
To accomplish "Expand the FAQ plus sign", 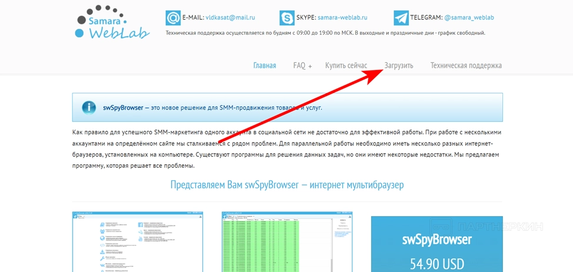I will pos(310,67).
